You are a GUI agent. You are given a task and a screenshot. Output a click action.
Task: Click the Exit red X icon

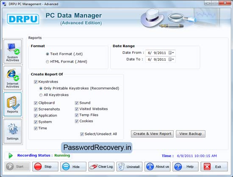click(x=207, y=166)
